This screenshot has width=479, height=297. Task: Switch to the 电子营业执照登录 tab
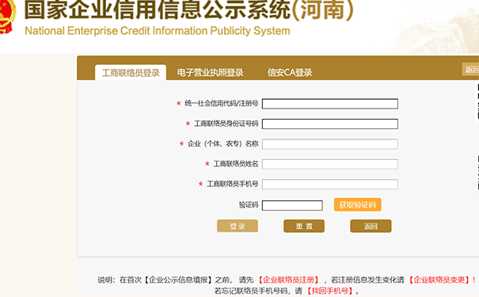pos(210,72)
